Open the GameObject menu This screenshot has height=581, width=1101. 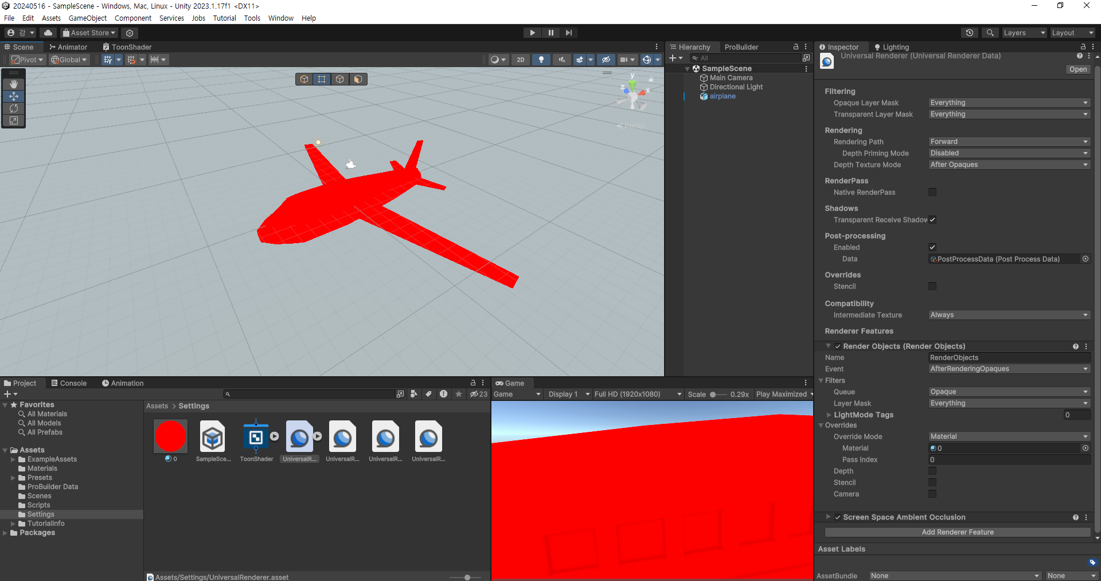88,18
